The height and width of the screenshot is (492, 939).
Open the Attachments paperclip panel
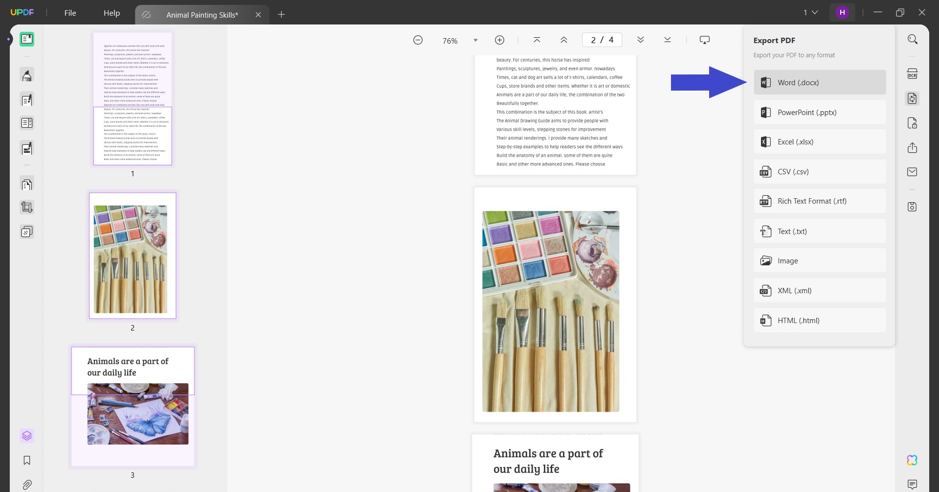tap(27, 485)
